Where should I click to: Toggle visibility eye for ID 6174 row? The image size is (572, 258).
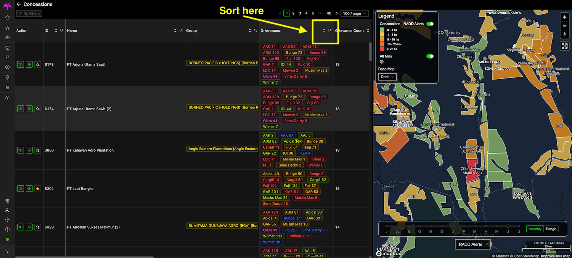click(x=21, y=109)
